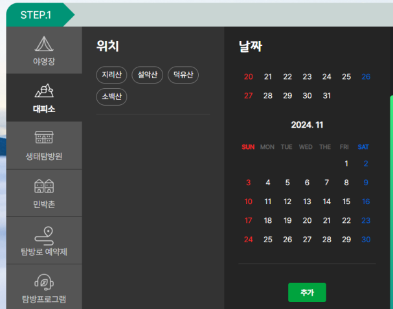Screen dimensions: 393x309
Task: Switch to the 생태탐방원 tab label
Action: [x=44, y=156]
